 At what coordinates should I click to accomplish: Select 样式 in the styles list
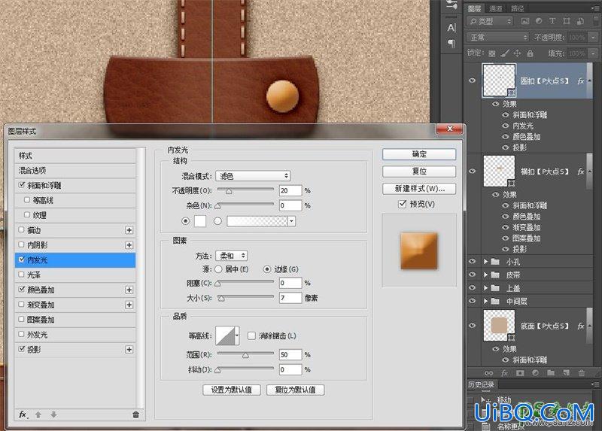pos(75,156)
